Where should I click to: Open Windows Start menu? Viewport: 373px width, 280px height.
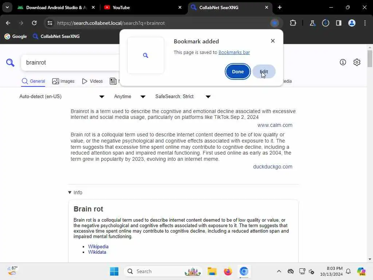coord(114,271)
